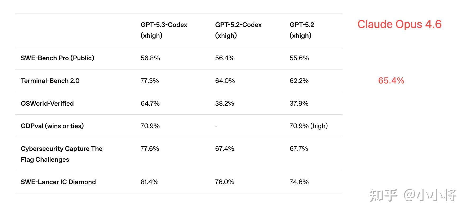The width and height of the screenshot is (468, 214).
Task: Click the 知乎 @小小将 watermark
Action: click(x=412, y=196)
